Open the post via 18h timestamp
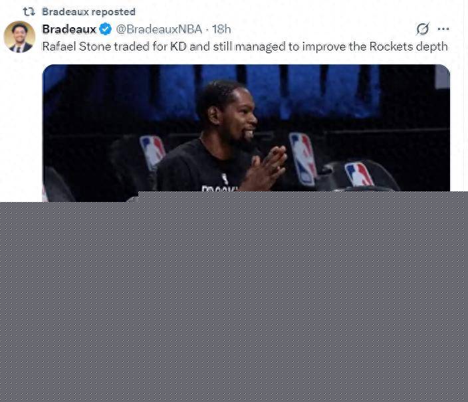 221,29
